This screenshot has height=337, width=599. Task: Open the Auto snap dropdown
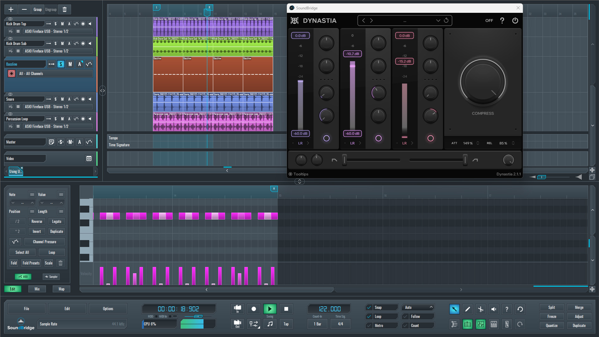418,307
